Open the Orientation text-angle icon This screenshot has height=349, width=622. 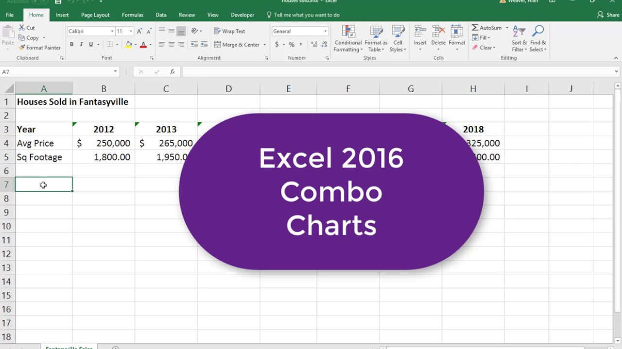coord(195,31)
